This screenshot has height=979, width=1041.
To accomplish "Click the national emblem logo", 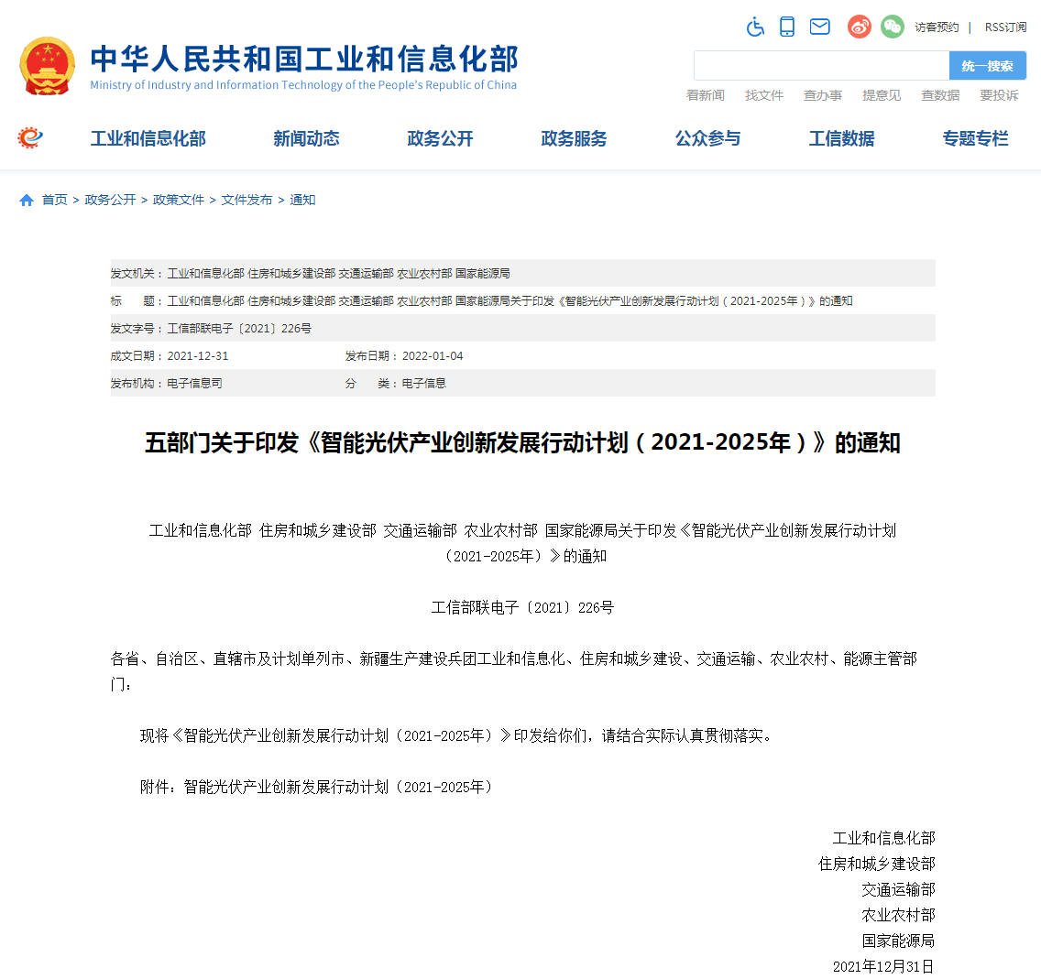I will click(x=48, y=66).
